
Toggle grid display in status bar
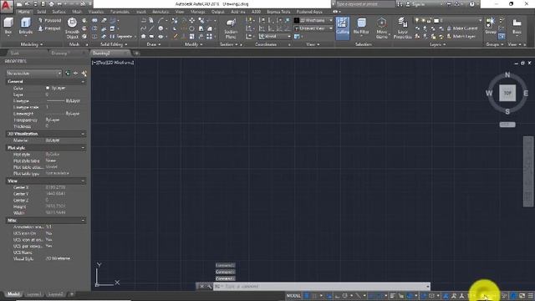(307, 296)
